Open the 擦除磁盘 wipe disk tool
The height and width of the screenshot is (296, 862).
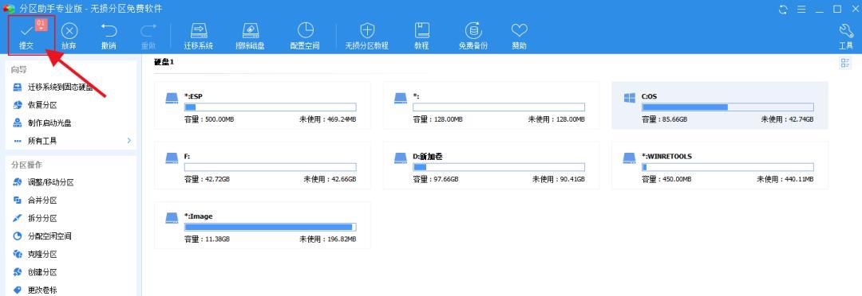click(x=250, y=36)
